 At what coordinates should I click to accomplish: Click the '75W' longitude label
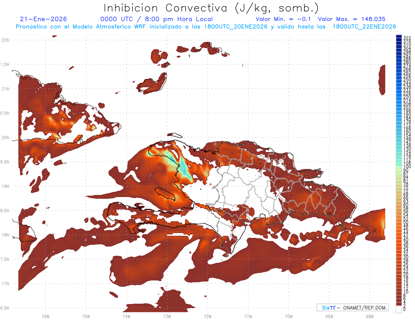86,316
